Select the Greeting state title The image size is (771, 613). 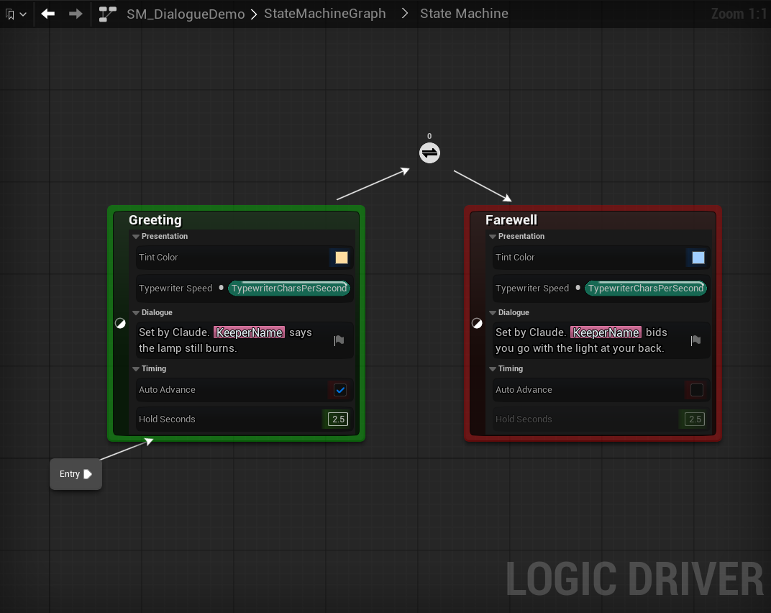tap(155, 220)
